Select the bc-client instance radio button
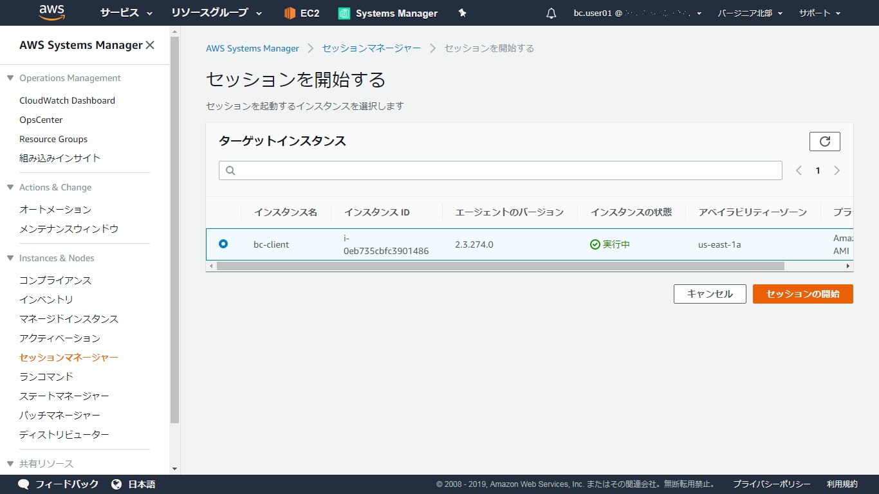Image resolution: width=879 pixels, height=494 pixels. (x=223, y=244)
